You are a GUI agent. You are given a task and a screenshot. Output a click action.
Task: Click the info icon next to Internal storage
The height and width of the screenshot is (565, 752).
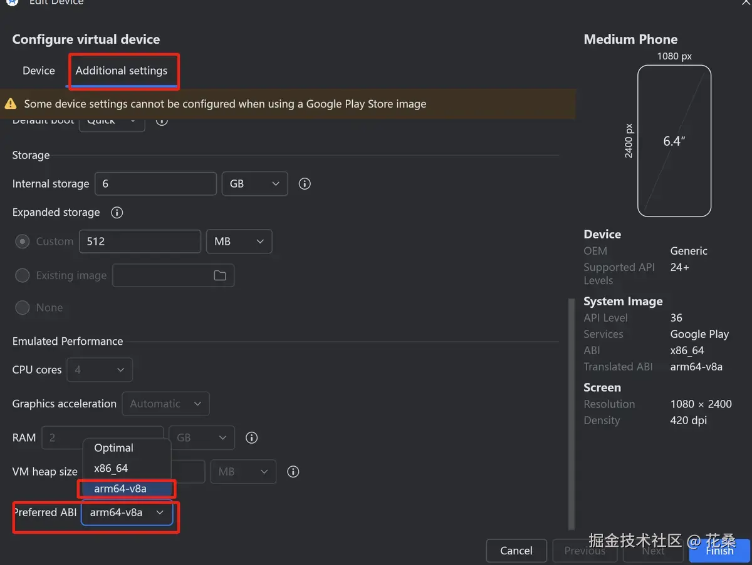(x=305, y=184)
